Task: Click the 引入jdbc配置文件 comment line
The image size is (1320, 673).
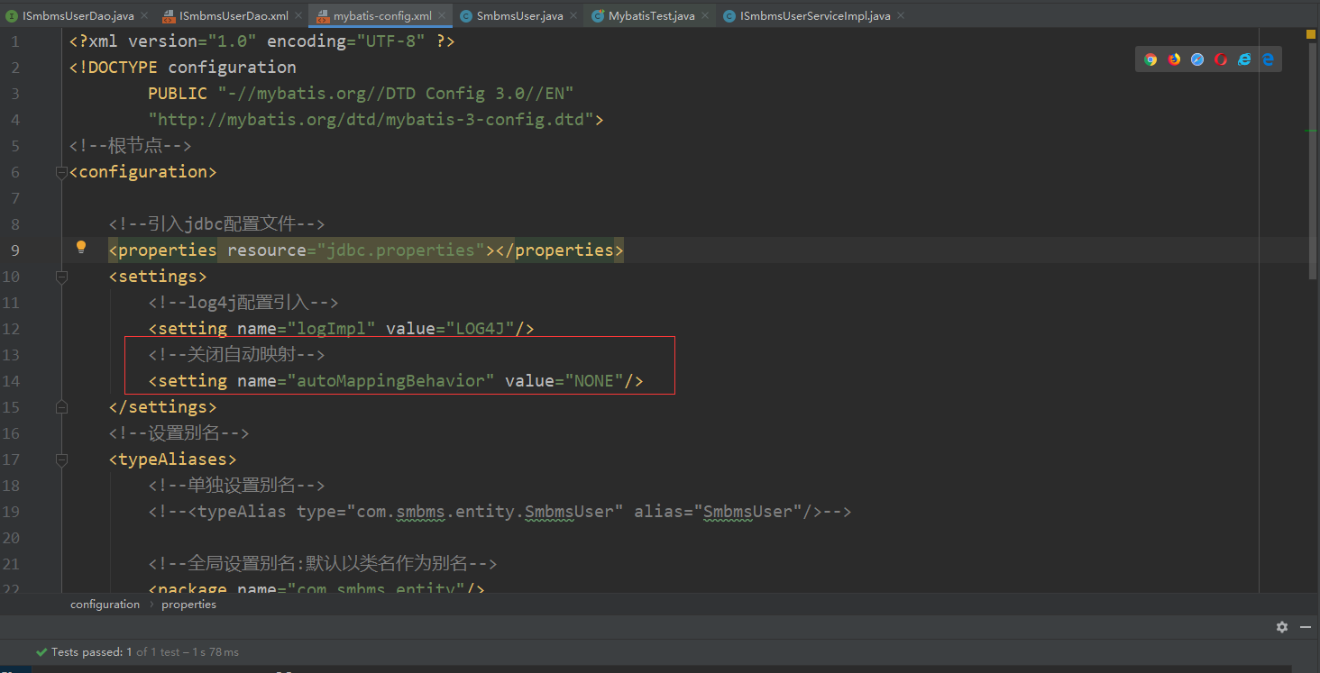Action: tap(216, 224)
